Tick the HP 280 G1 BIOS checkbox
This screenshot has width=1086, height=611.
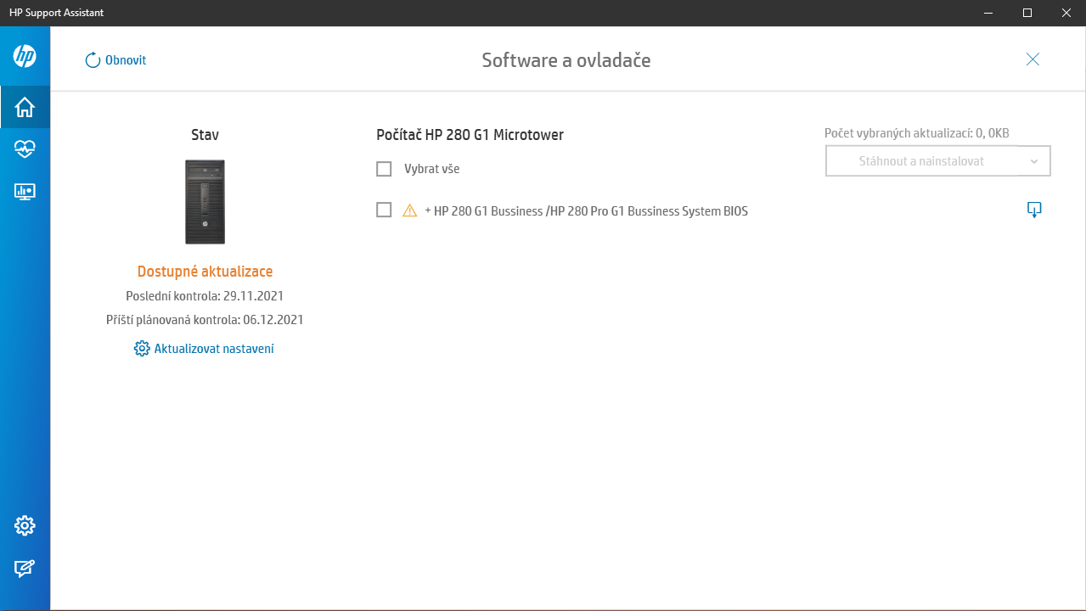(384, 210)
